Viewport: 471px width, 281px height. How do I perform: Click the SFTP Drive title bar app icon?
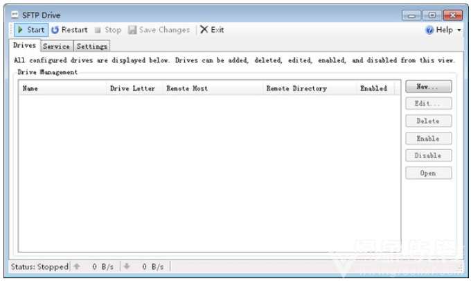tap(15, 15)
